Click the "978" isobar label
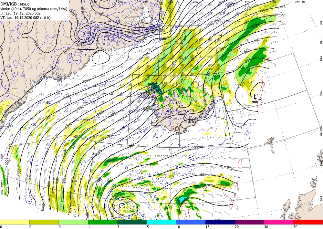 [x=207, y=185]
